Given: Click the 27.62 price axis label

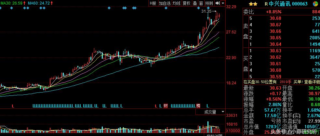Looking at the screenshot, I should (231, 32).
